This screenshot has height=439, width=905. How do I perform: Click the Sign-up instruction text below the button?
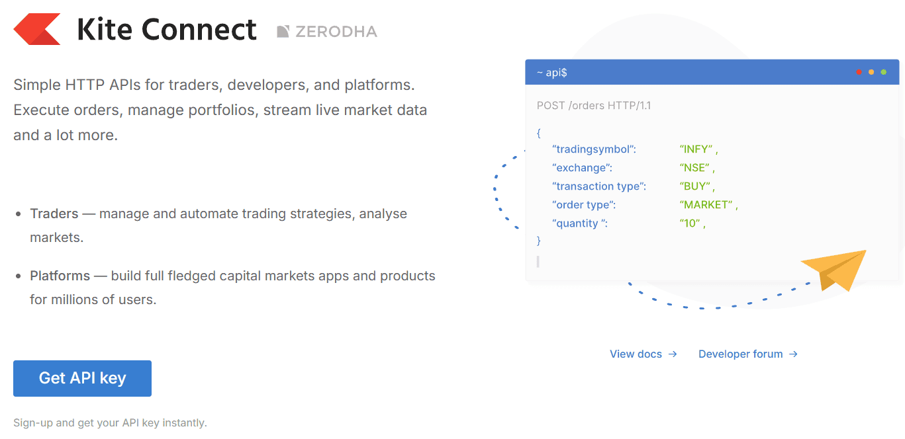point(111,422)
